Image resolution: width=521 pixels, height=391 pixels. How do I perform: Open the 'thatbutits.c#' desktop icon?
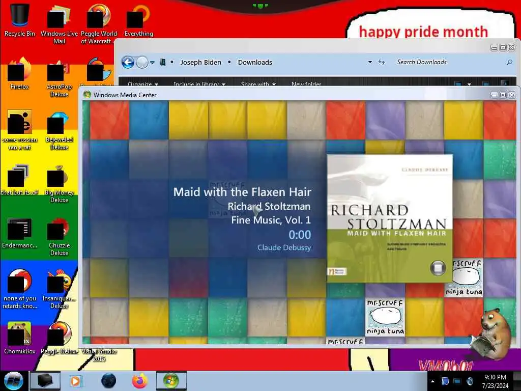tap(20, 180)
